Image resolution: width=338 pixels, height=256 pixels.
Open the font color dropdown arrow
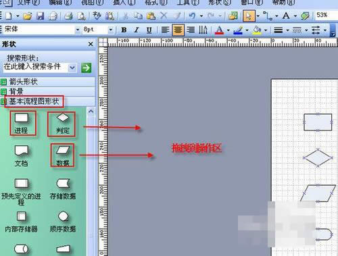pos(228,30)
